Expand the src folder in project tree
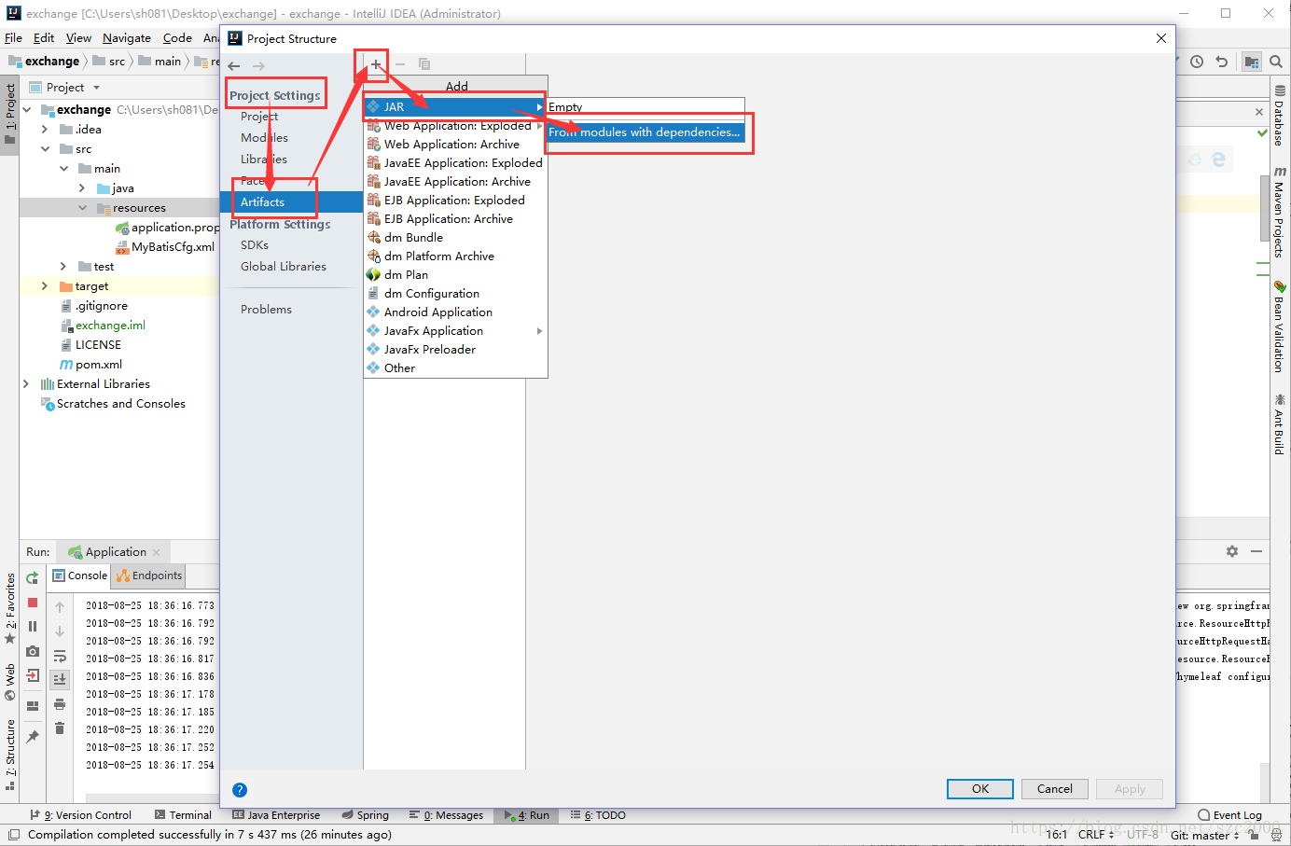 45,149
